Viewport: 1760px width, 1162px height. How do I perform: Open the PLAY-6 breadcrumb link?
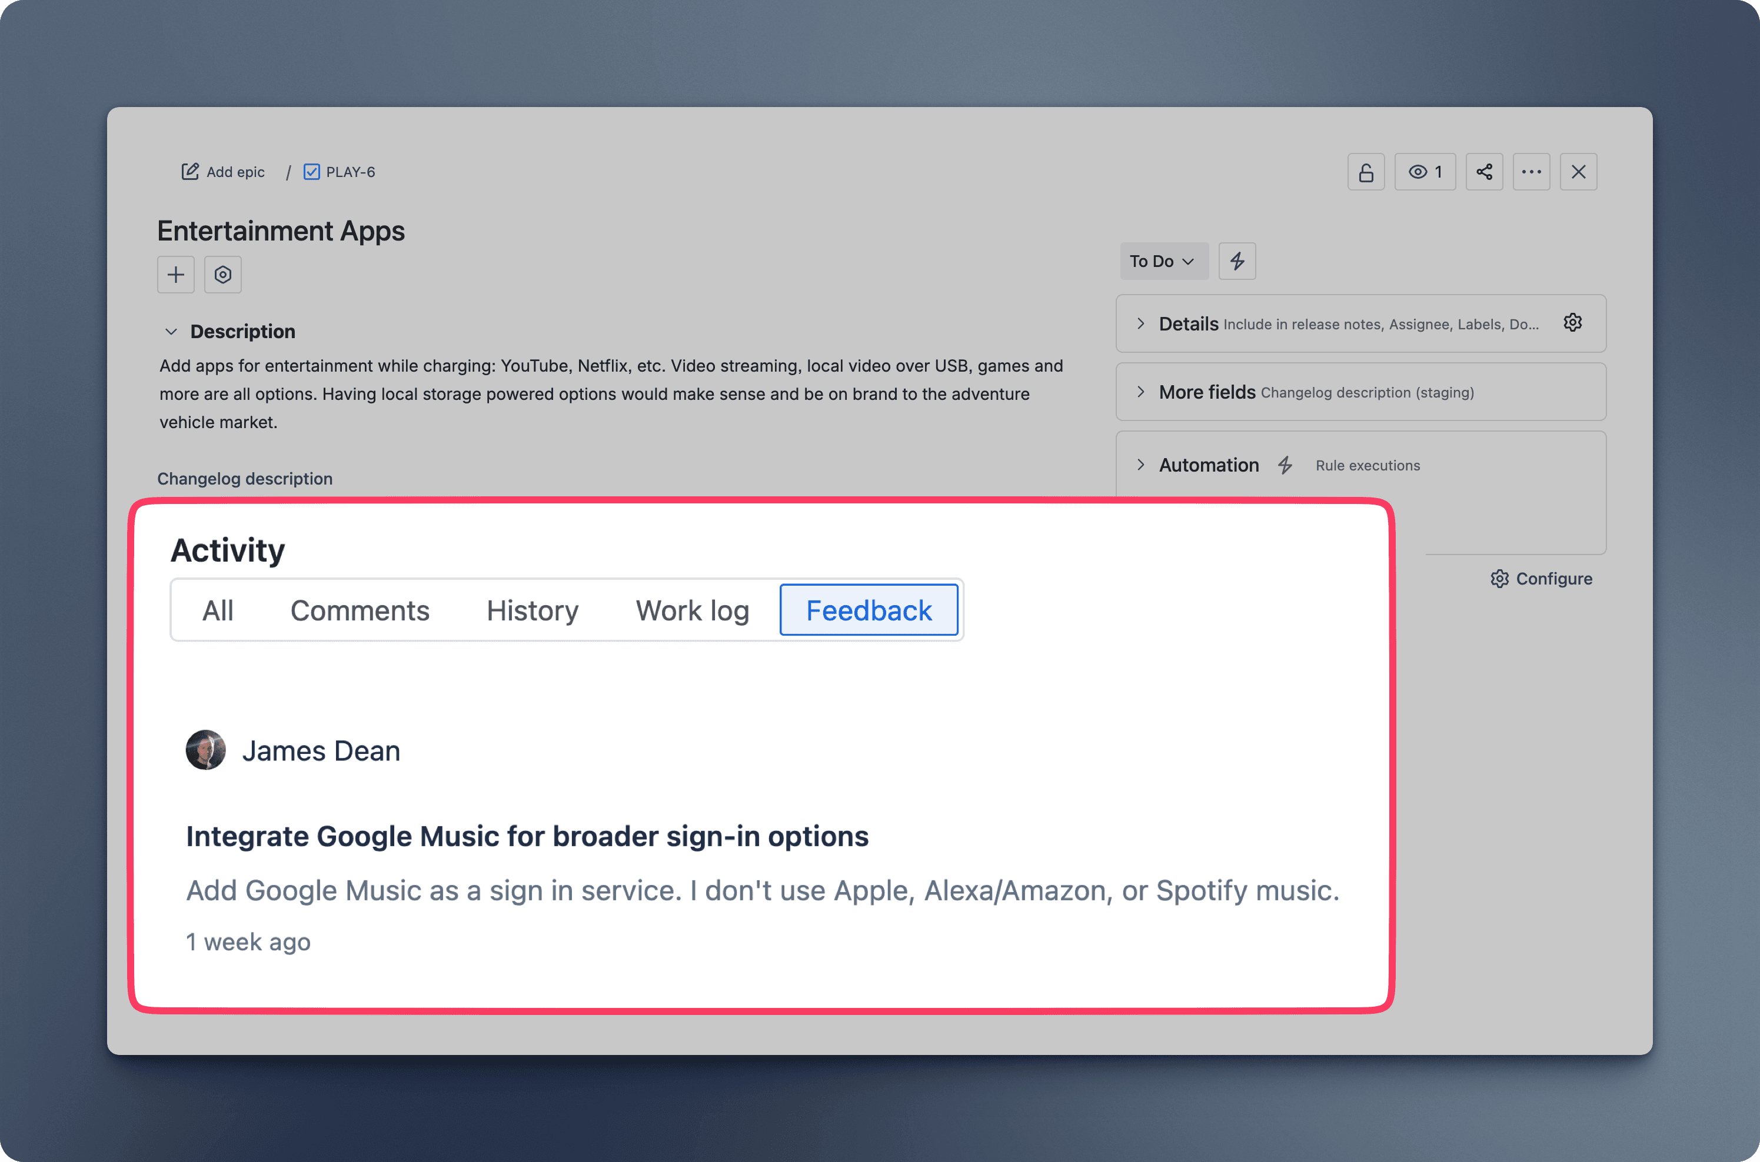coord(351,172)
